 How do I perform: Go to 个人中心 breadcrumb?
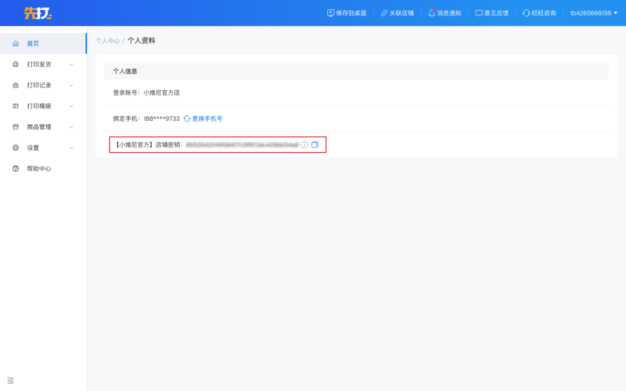(x=108, y=41)
